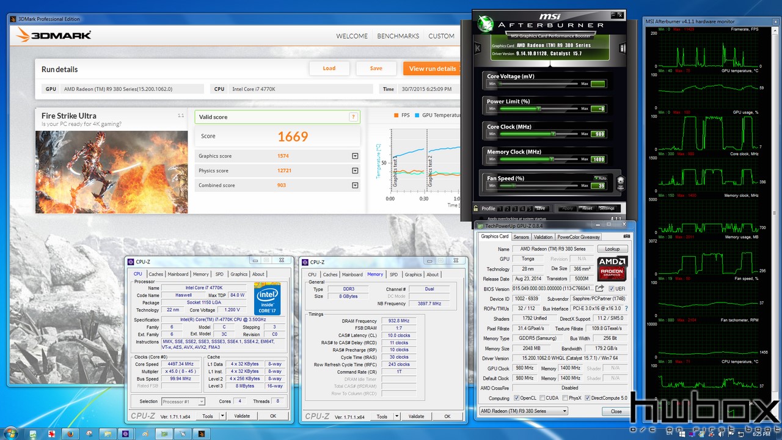Open the SPD tab in CPU-Z Memory window
Viewport: 782px width, 440px height.
coord(393,274)
